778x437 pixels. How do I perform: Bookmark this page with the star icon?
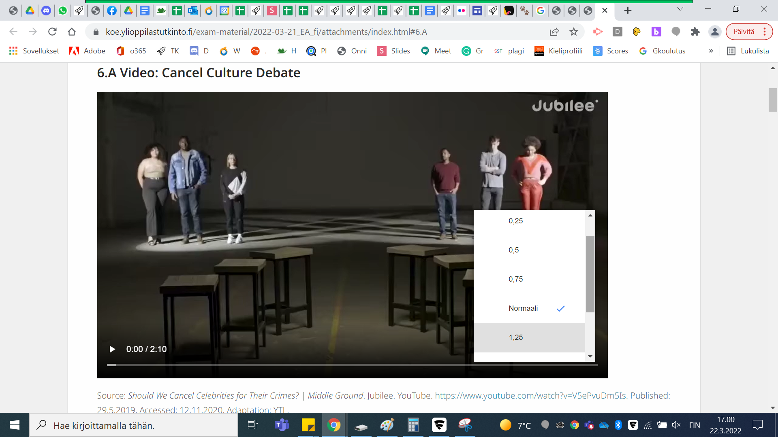click(x=573, y=32)
